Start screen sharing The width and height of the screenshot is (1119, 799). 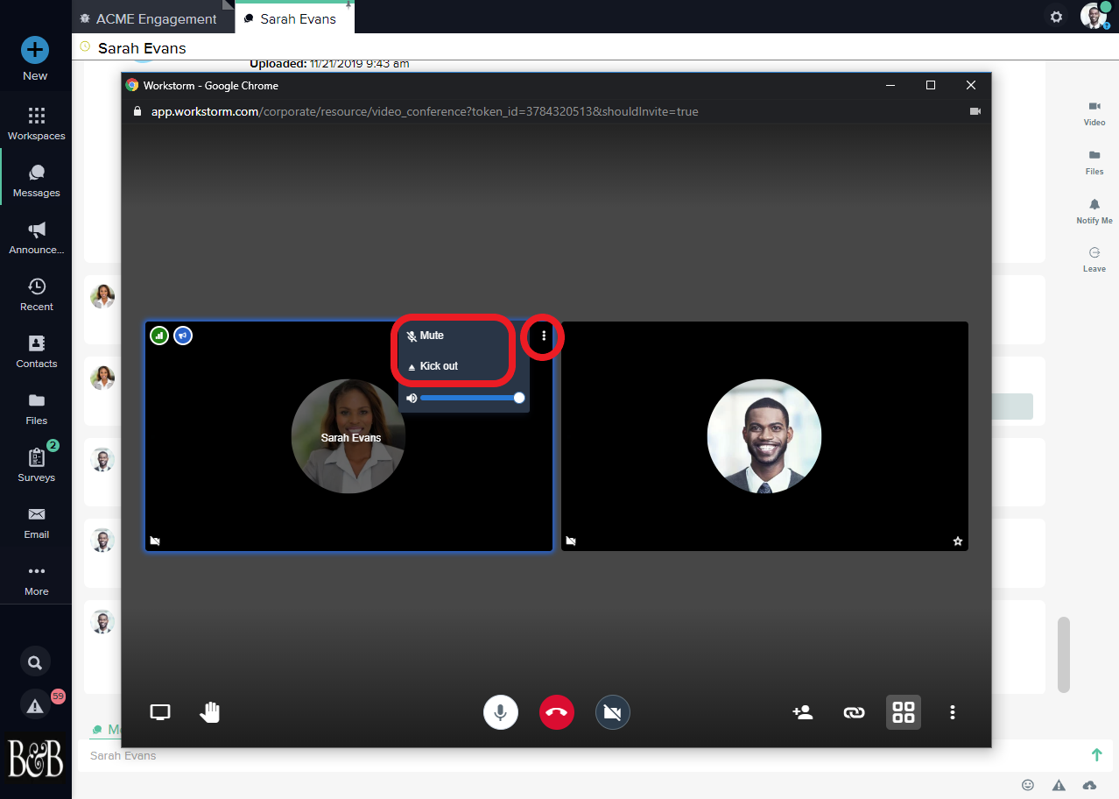tap(160, 712)
